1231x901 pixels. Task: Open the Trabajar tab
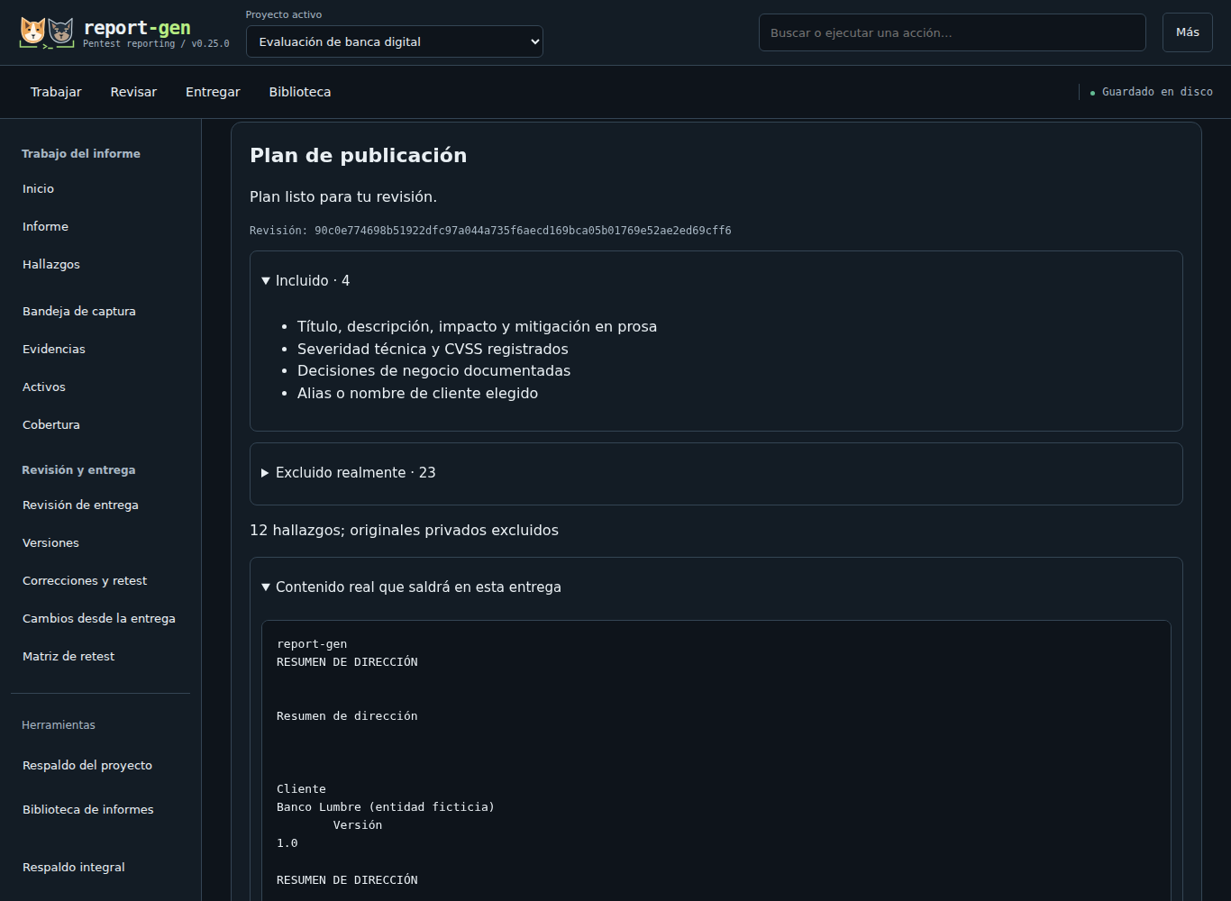(x=56, y=92)
